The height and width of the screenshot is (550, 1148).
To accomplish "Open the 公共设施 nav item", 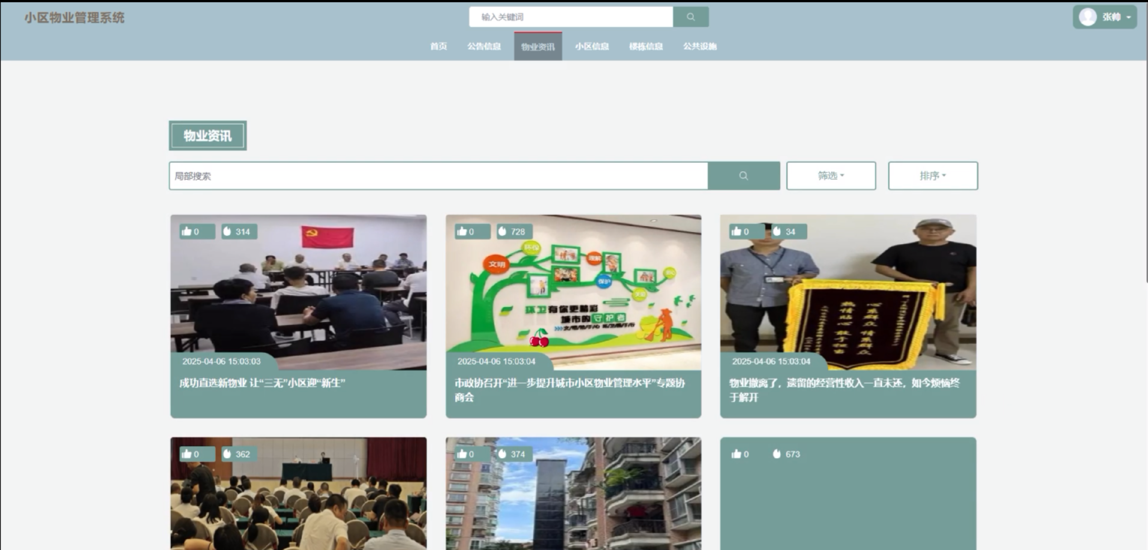I will click(700, 46).
